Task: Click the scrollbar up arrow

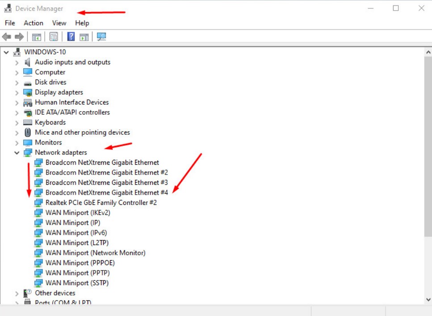Action: 428,52
